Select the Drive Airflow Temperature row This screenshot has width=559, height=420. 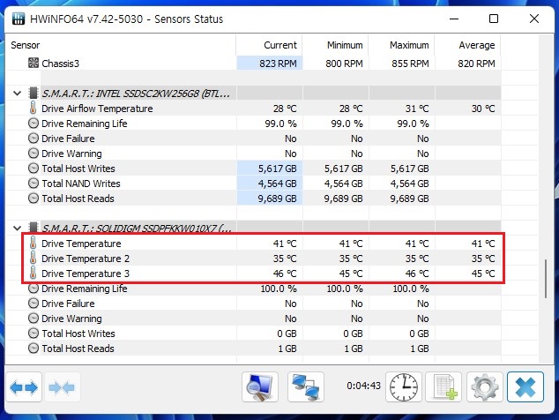coord(253,109)
